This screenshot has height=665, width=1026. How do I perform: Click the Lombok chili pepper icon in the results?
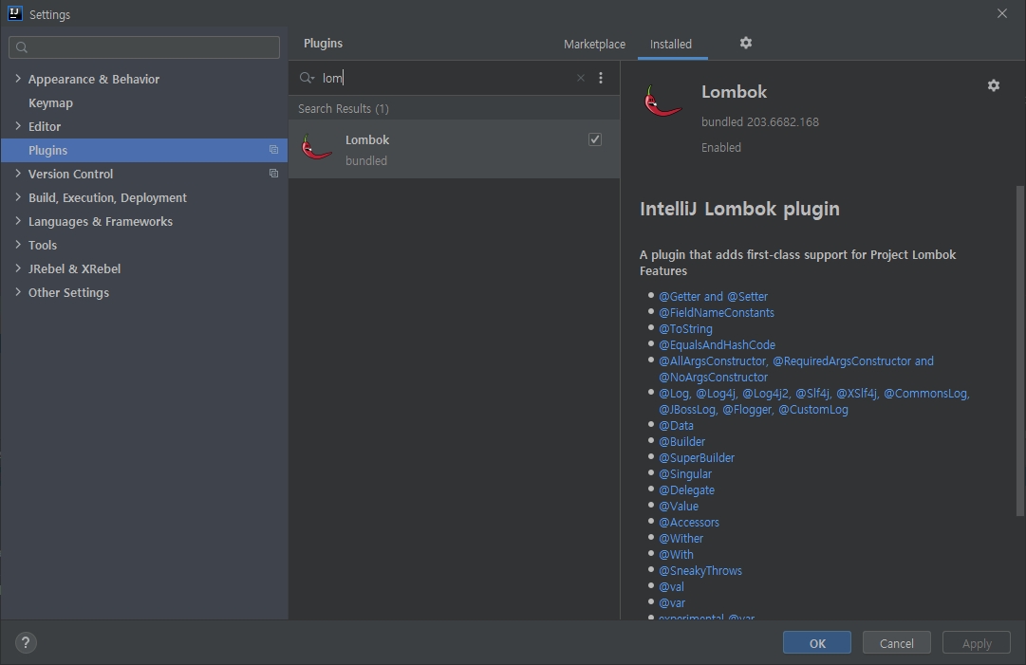(x=317, y=147)
